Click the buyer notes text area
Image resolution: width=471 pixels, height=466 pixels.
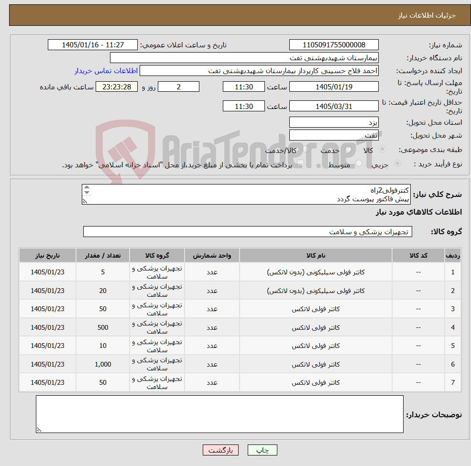coord(219,414)
